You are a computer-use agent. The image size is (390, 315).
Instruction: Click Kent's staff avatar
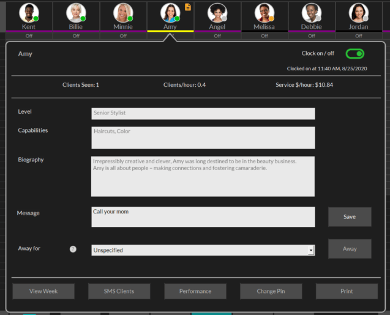pos(29,12)
